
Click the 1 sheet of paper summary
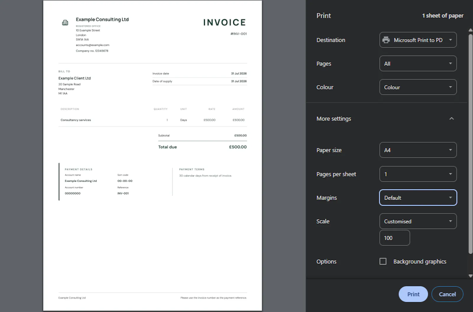click(443, 16)
